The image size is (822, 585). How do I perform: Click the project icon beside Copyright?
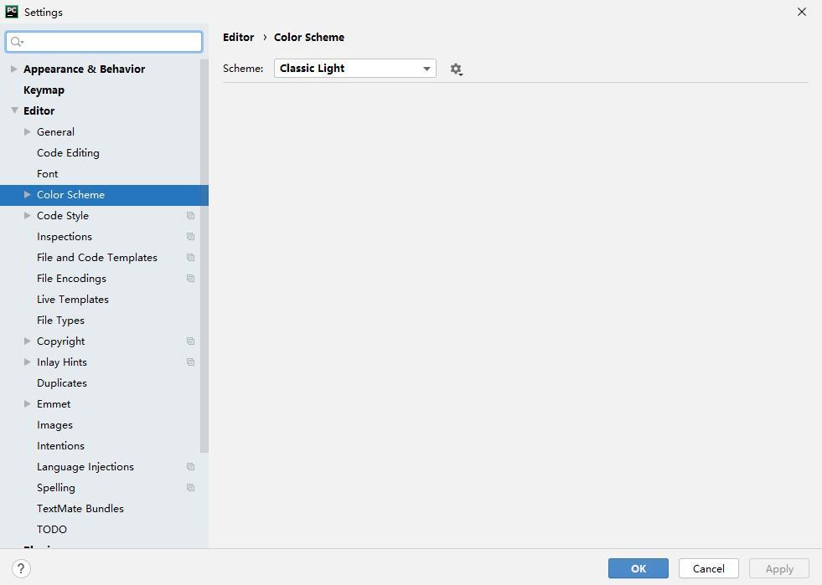191,341
